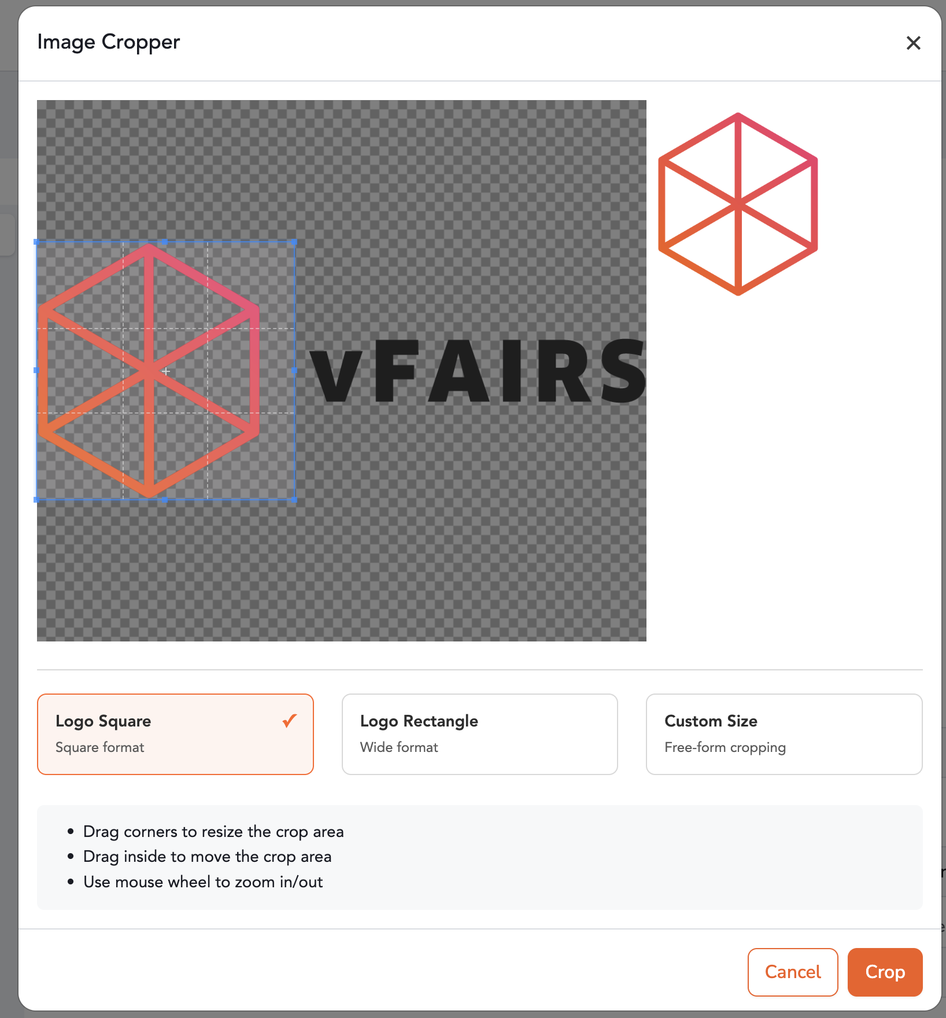
Task: Click the Image Cropper dialog title
Action: (x=109, y=43)
